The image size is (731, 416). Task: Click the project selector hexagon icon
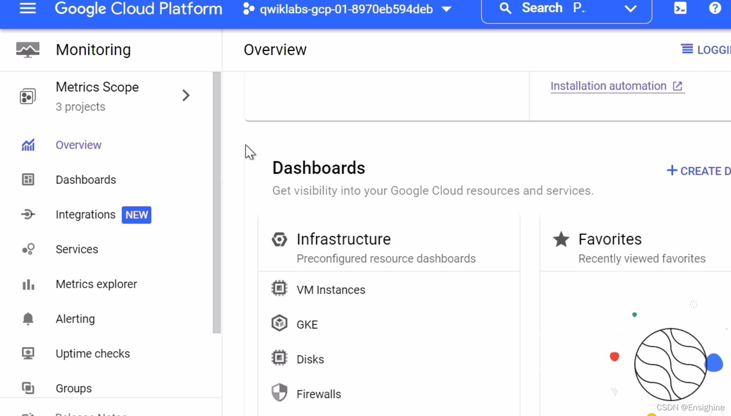coord(249,9)
